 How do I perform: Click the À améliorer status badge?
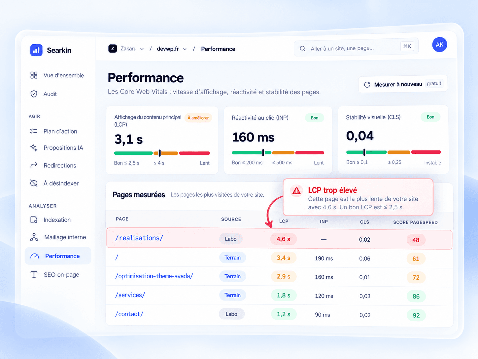(198, 118)
